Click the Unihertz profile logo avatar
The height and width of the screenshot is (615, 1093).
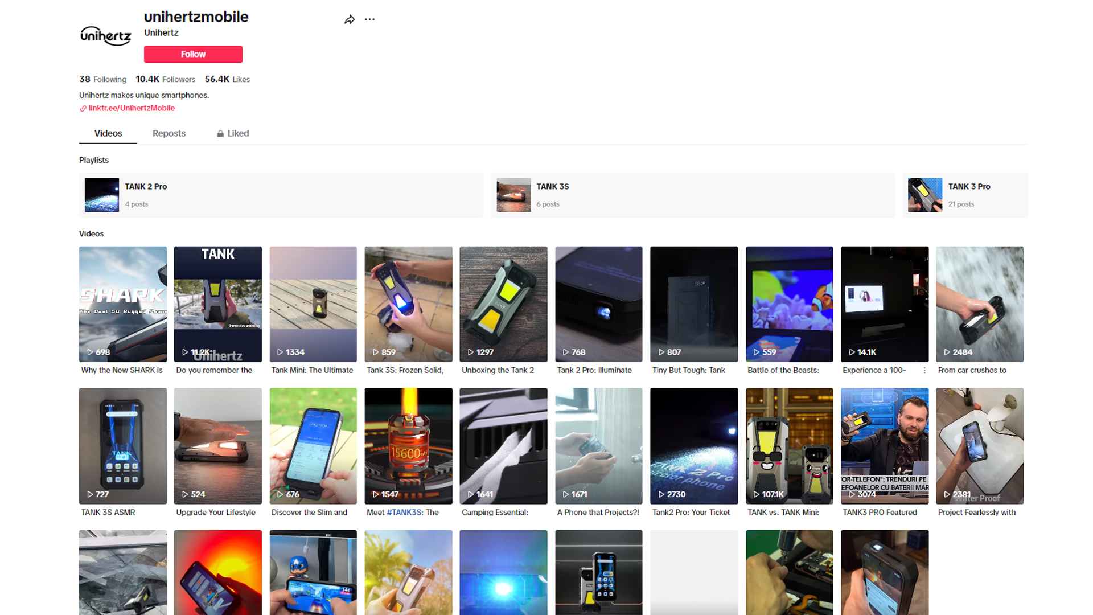pyautogui.click(x=106, y=36)
